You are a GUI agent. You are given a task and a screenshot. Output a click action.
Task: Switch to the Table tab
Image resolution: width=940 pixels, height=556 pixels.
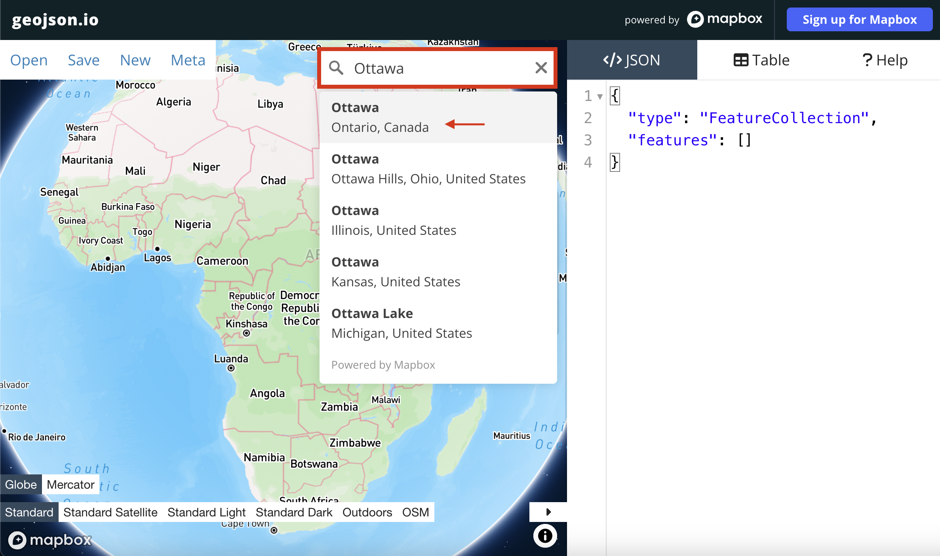pos(761,60)
